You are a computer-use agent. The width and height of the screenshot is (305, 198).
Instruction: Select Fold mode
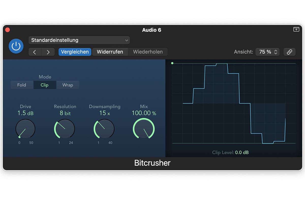(22, 85)
